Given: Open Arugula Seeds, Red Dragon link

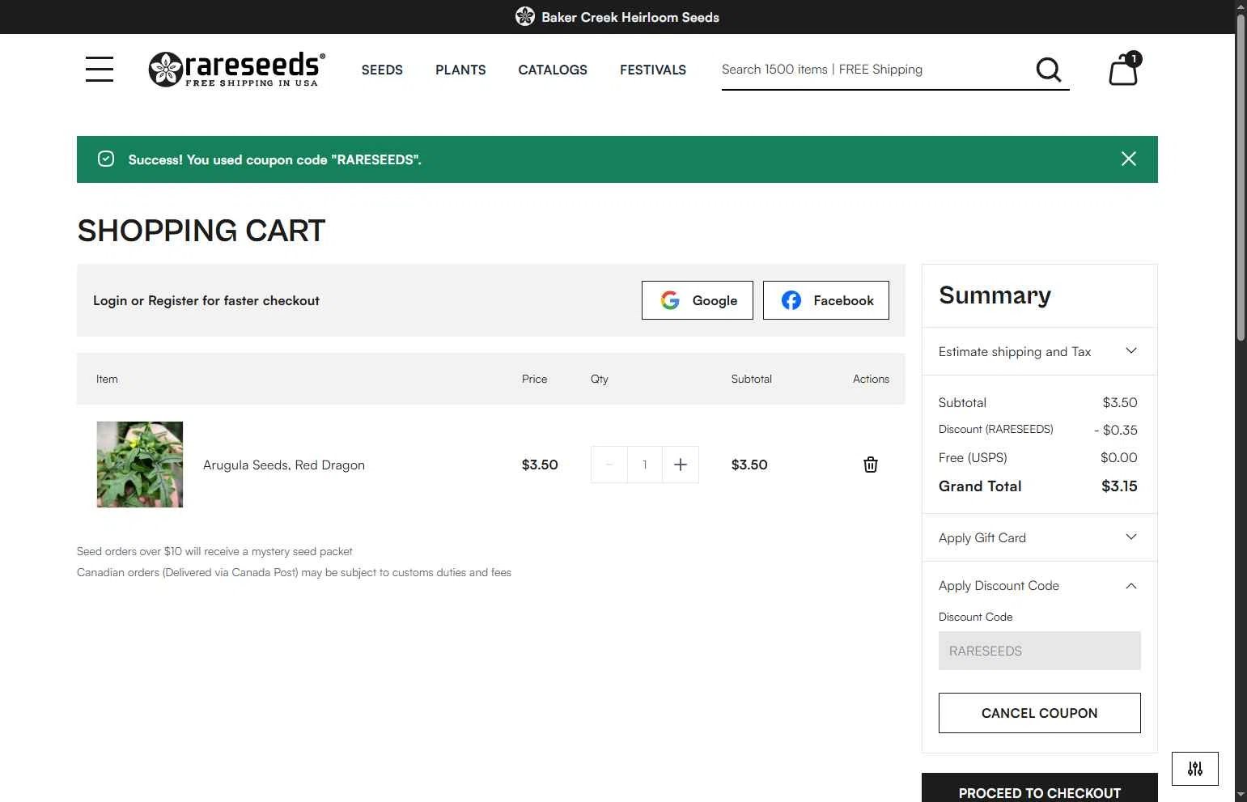Looking at the screenshot, I should point(284,465).
